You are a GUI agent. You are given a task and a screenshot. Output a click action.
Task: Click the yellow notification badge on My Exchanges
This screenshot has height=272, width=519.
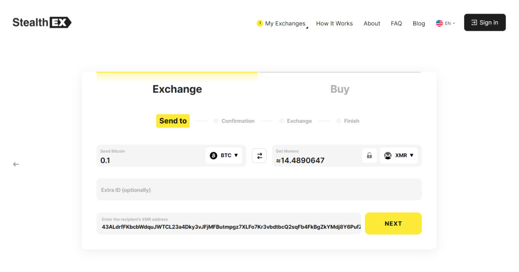click(x=260, y=23)
